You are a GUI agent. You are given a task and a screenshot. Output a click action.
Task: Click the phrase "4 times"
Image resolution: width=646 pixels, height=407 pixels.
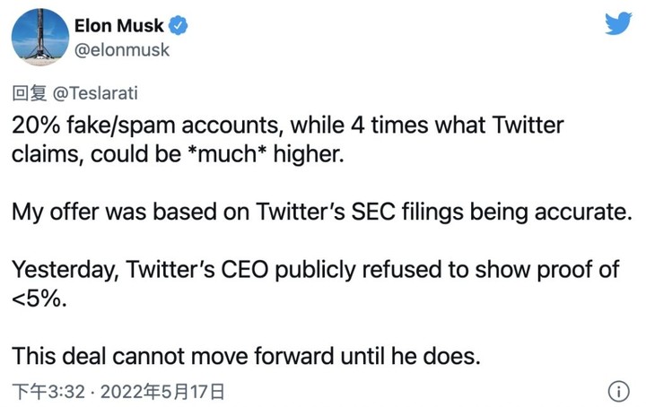point(378,125)
